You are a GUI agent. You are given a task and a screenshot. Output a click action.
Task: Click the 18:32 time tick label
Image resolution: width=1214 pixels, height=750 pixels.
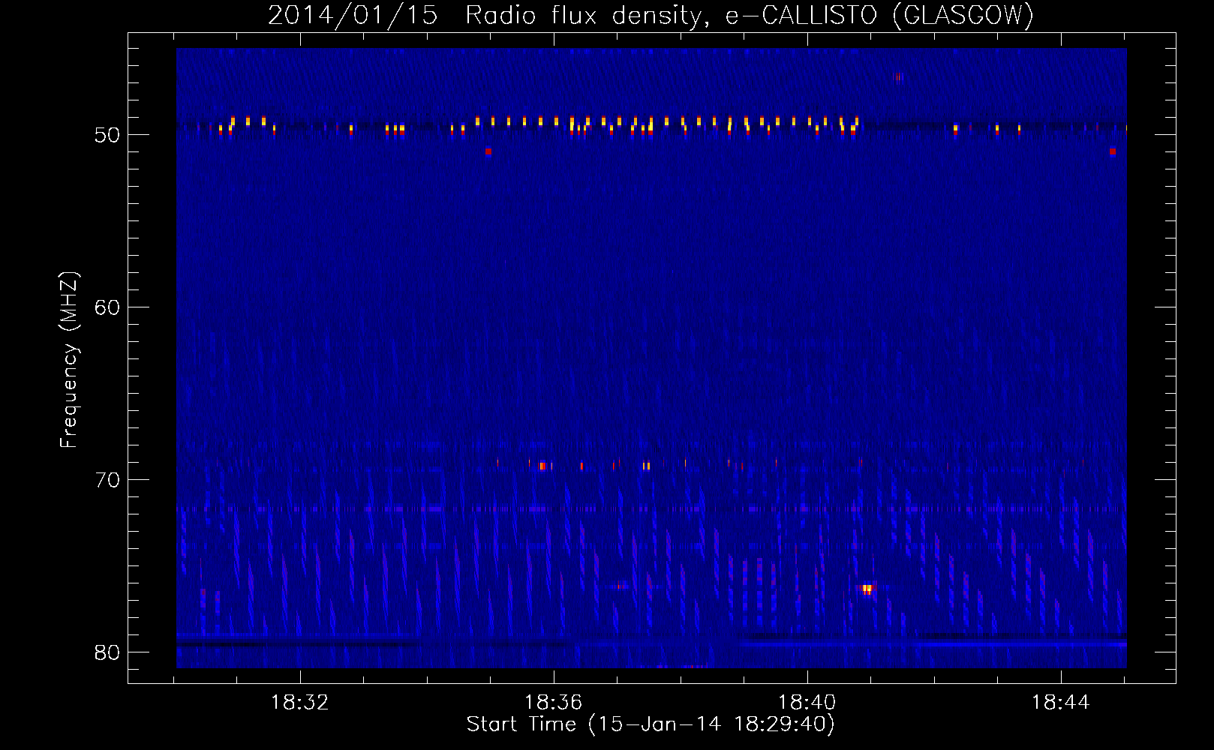pyautogui.click(x=299, y=703)
